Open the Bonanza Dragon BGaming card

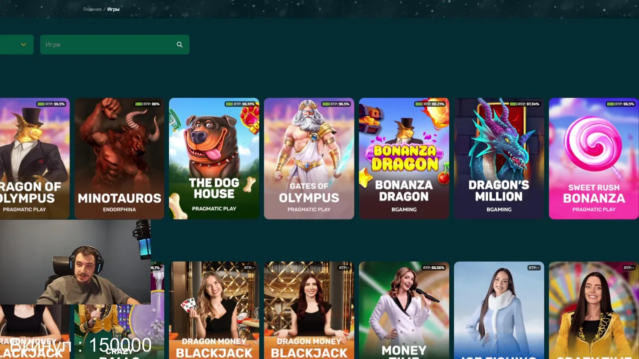[x=404, y=159]
